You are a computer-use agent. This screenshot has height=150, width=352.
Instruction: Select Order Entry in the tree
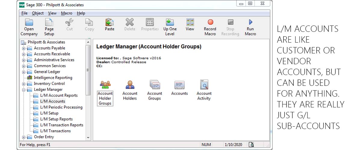[44, 137]
